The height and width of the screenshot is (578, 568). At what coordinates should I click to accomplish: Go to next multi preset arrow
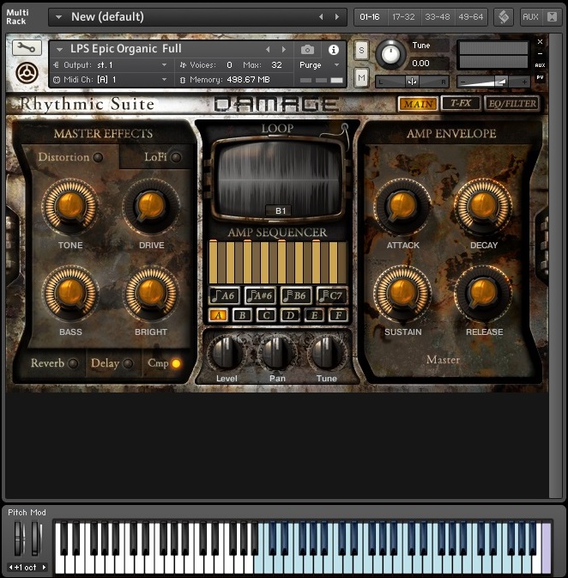336,17
